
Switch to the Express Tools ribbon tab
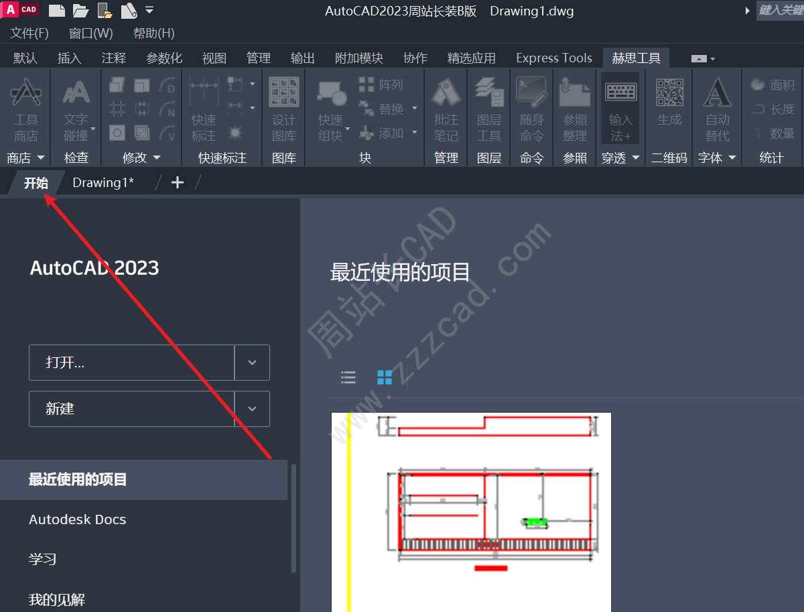(x=554, y=58)
